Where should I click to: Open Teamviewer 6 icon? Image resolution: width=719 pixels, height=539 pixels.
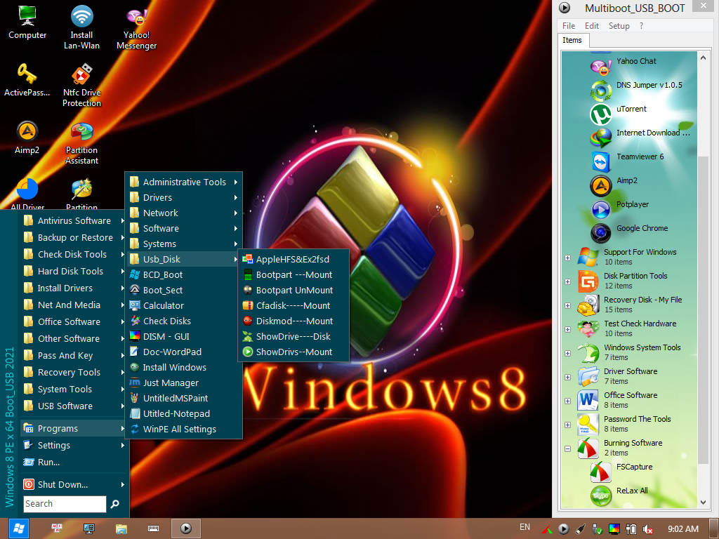[x=600, y=162]
